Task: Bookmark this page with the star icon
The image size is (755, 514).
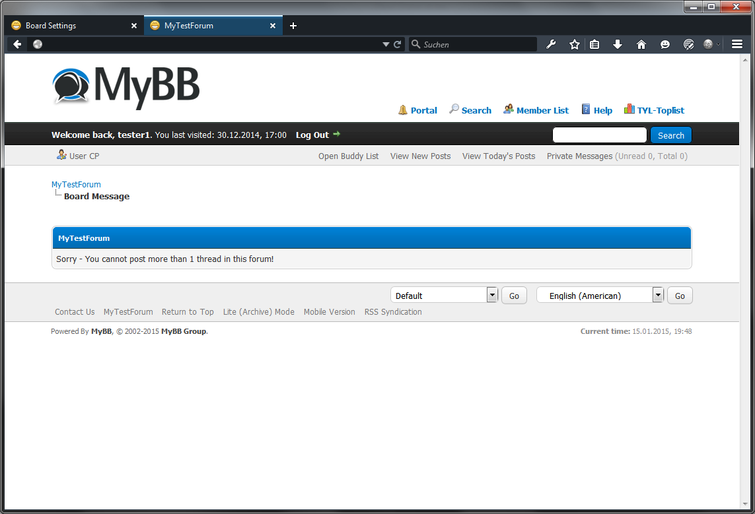Action: click(x=574, y=44)
